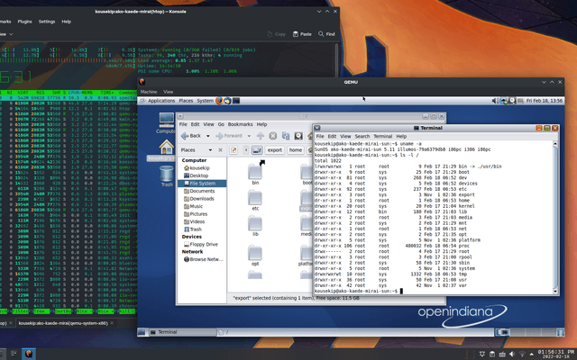Click the Reload icon in file manager toolbar
The height and width of the screenshot is (360, 577).
click(286, 136)
